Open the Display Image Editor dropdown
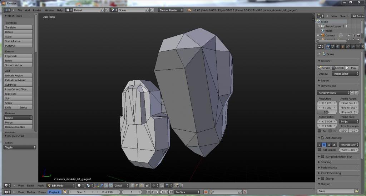 pyautogui.click(x=345, y=74)
